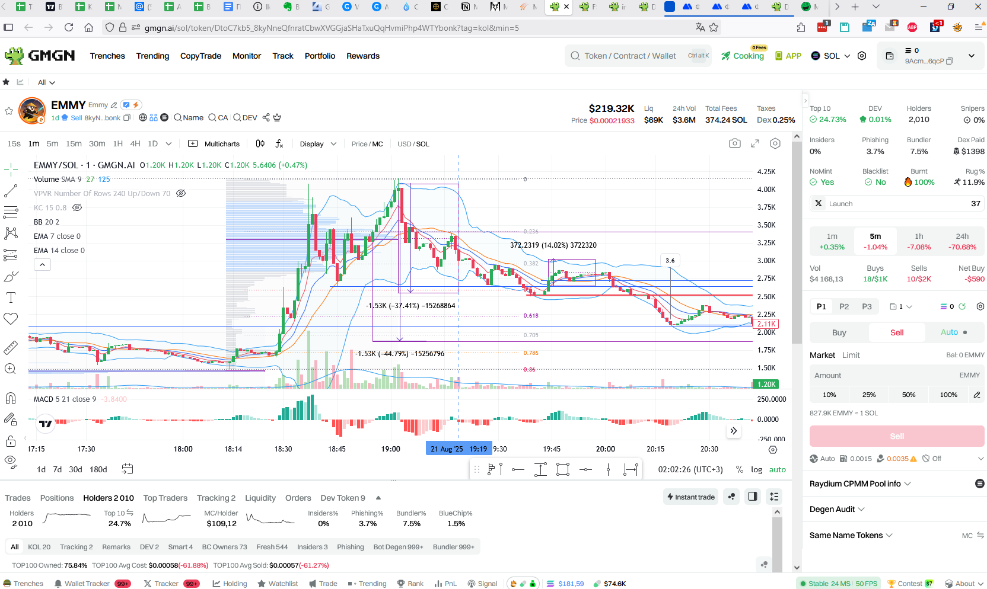
Task: Open header settings hexagon next to SOL
Action: tap(862, 56)
